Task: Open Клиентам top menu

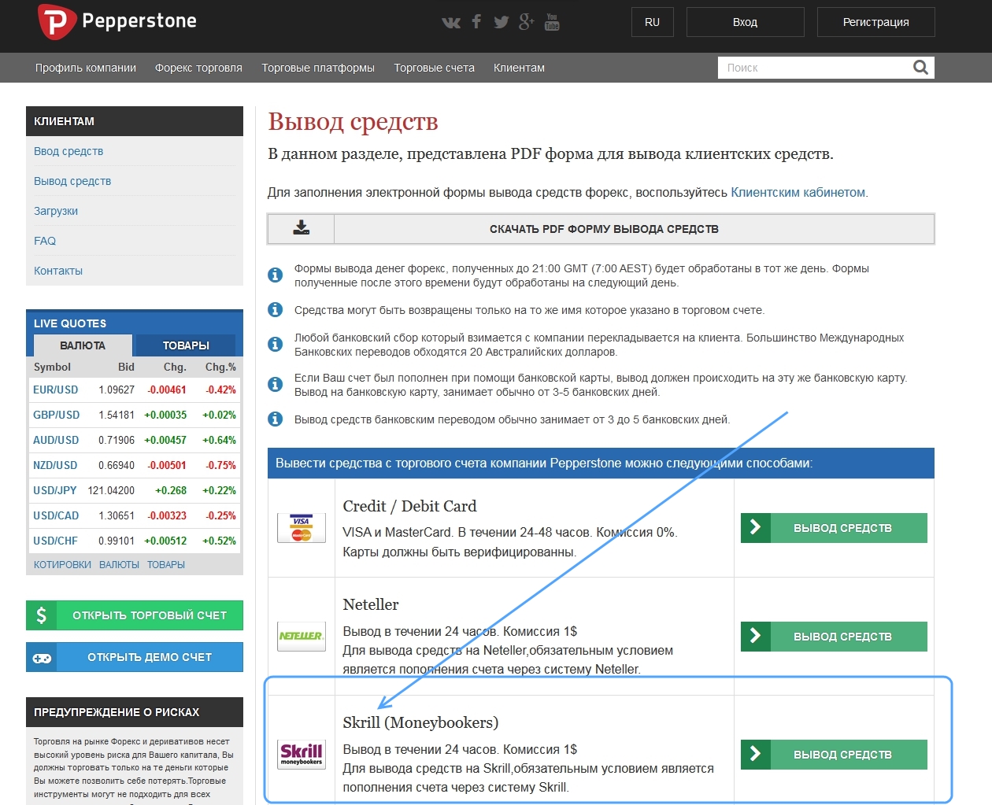Action: pos(519,68)
